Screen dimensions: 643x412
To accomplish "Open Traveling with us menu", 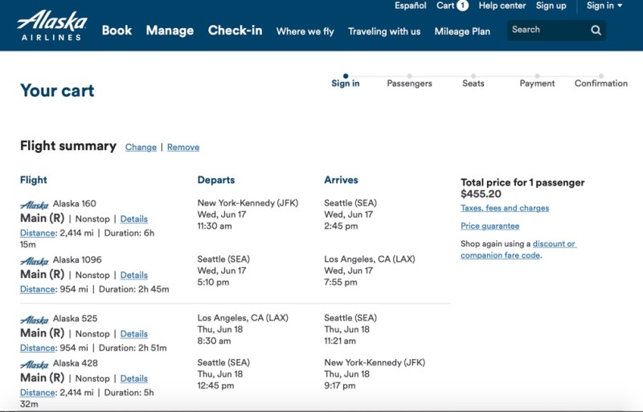I will (384, 31).
